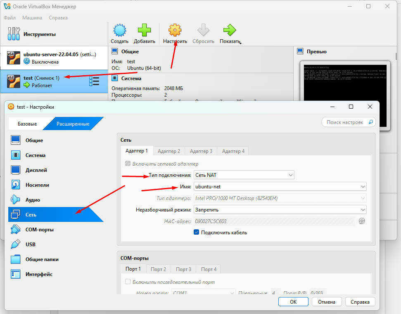Viewport: 401px width, 314px height.
Task: Select test (Снимок 1) in the VM list
Action: tap(54, 81)
